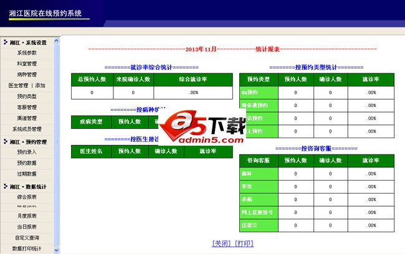Click the 总预约人数 column header
This screenshot has height=254, width=405.
pos(92,79)
